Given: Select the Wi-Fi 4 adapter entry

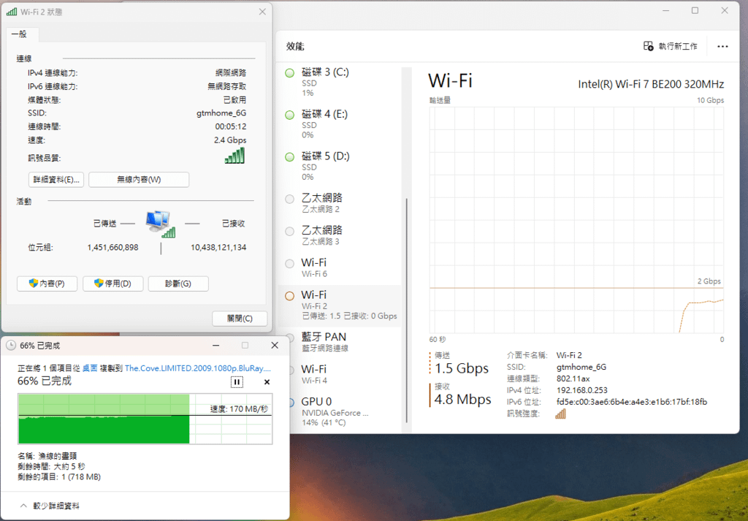Looking at the screenshot, I should [x=339, y=374].
